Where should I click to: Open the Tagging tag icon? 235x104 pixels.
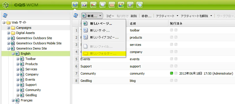(x=140, y=5)
